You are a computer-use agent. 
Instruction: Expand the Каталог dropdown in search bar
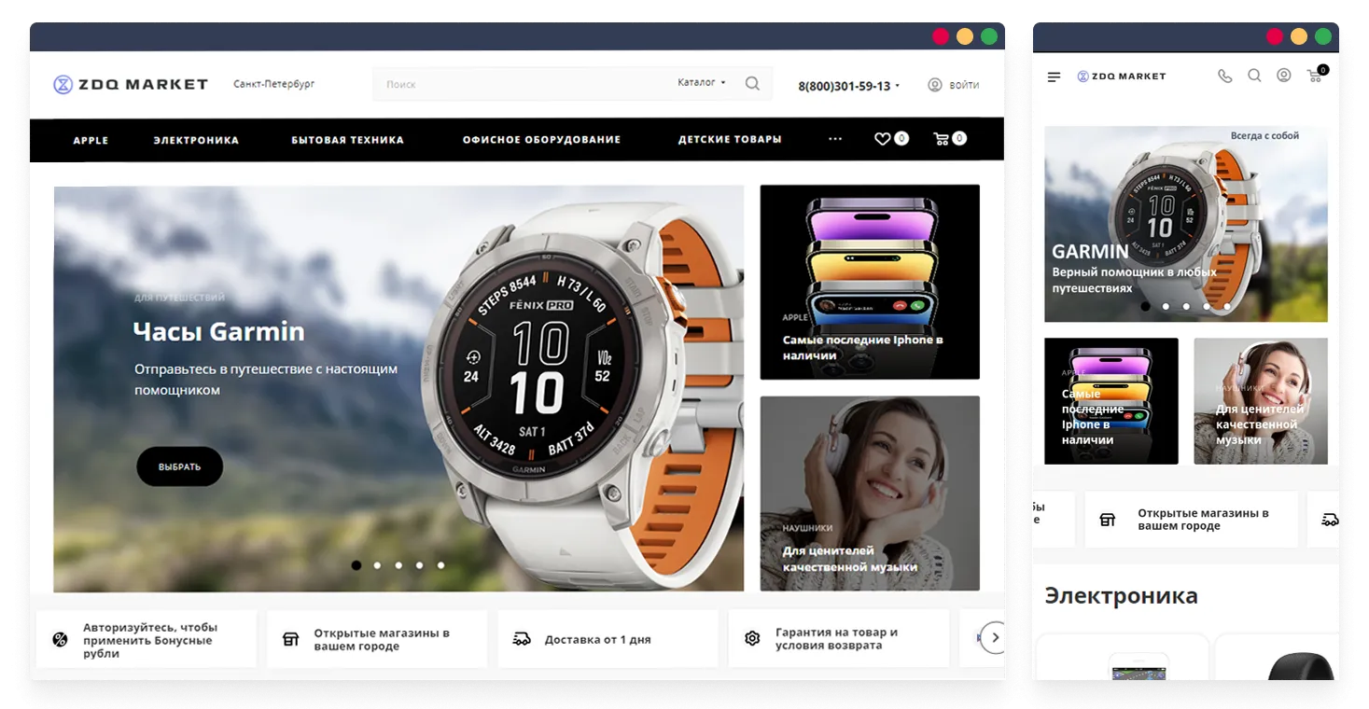pos(701,83)
